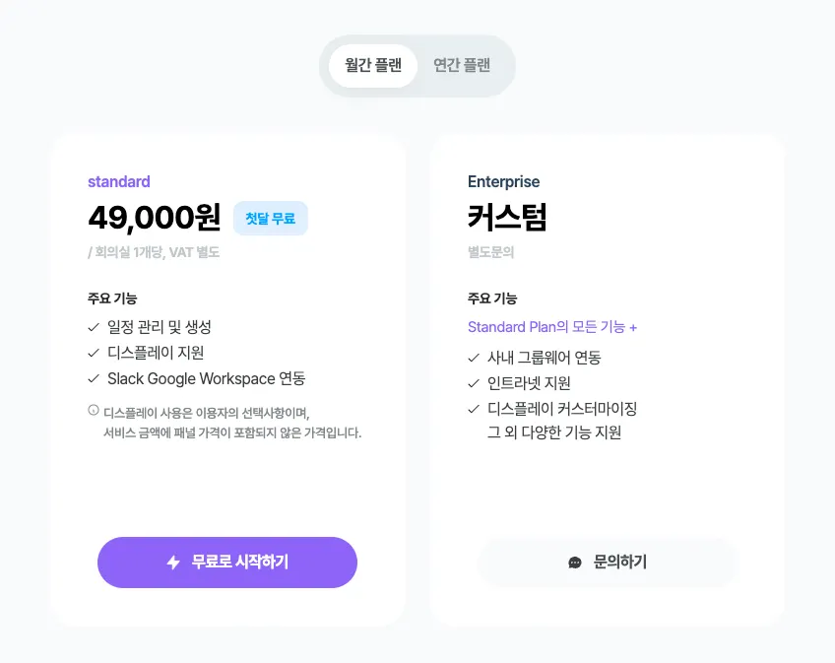Click the Standard Plan의 모든 기능 + link
This screenshot has width=835, height=663.
click(x=552, y=327)
